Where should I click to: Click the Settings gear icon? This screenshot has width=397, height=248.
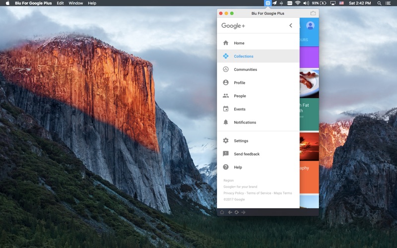226,141
